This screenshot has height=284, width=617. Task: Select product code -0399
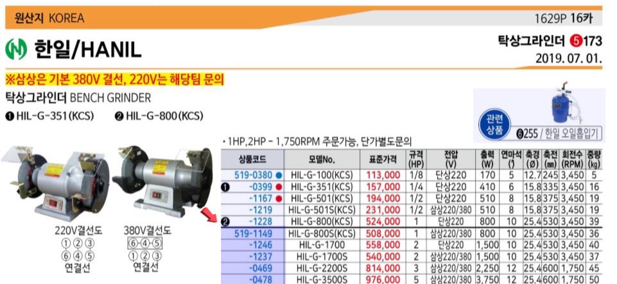[260, 187]
